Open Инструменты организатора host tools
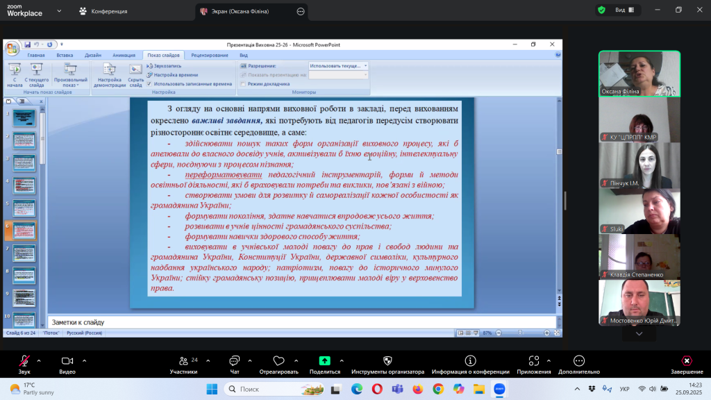 pos(387,361)
